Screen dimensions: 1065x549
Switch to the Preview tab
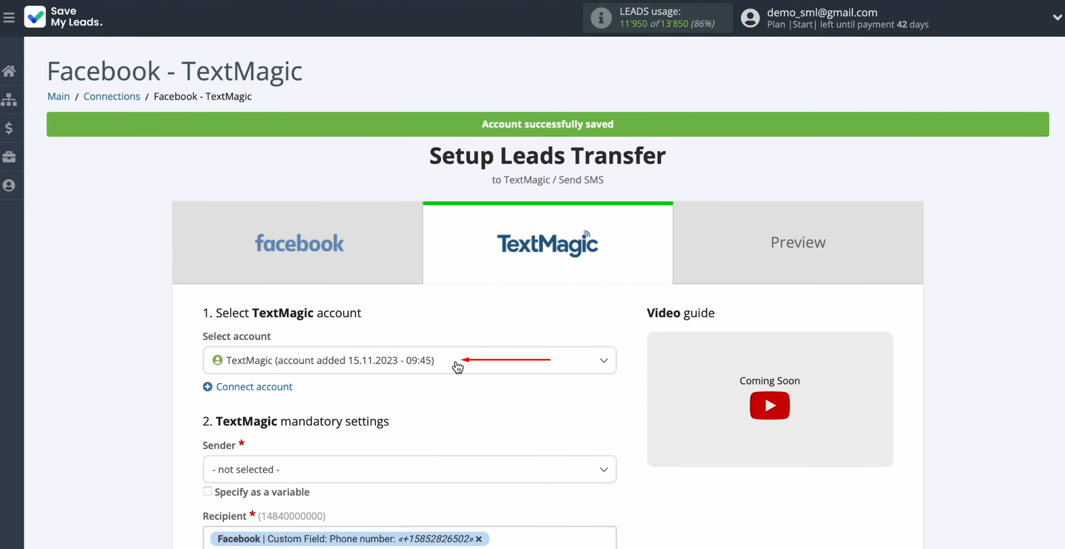tap(798, 243)
